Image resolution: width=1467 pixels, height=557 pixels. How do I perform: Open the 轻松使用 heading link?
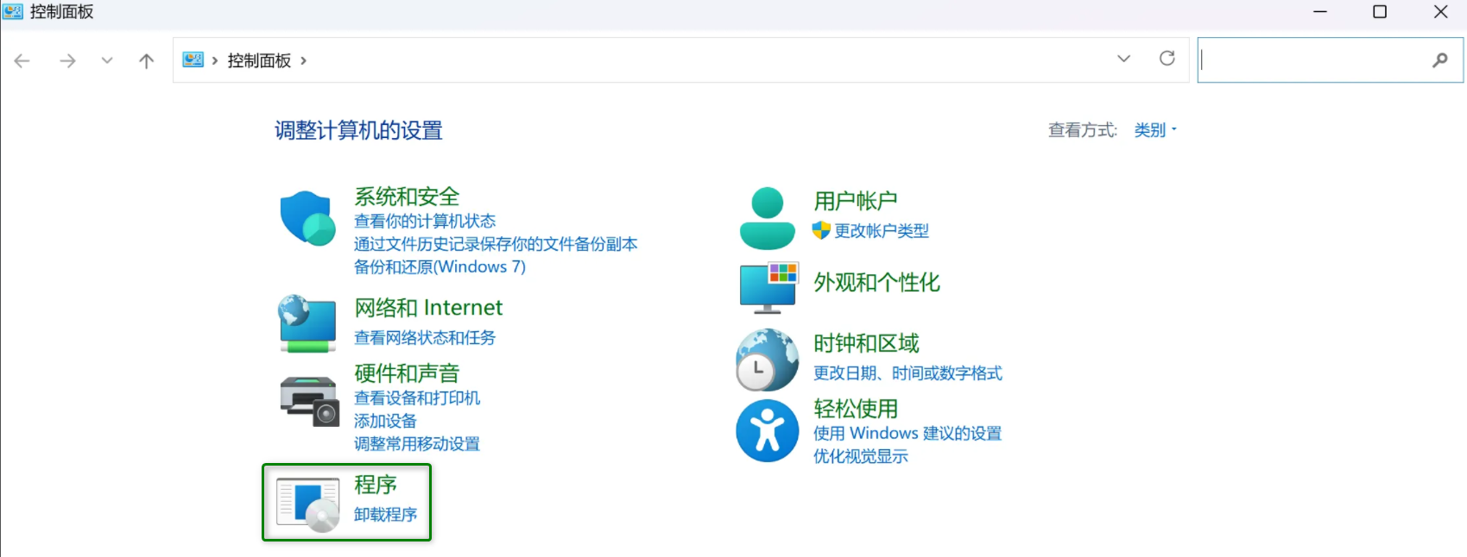(x=856, y=409)
